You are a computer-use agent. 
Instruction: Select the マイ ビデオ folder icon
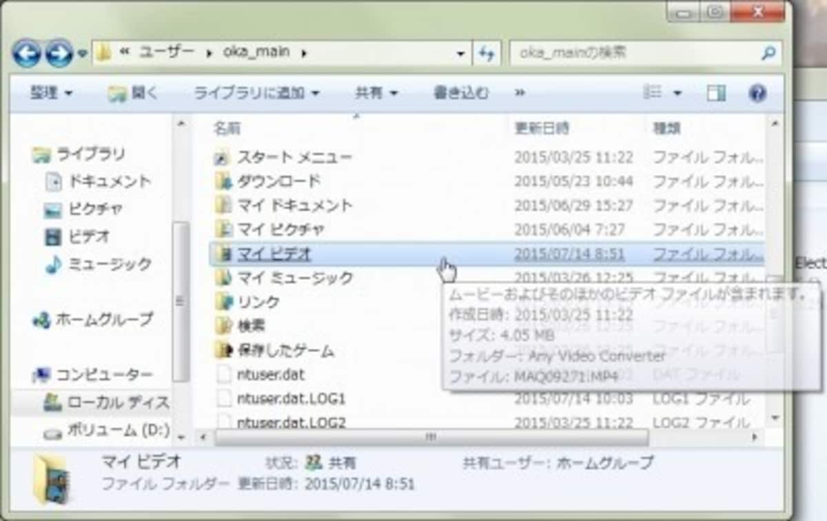(222, 254)
